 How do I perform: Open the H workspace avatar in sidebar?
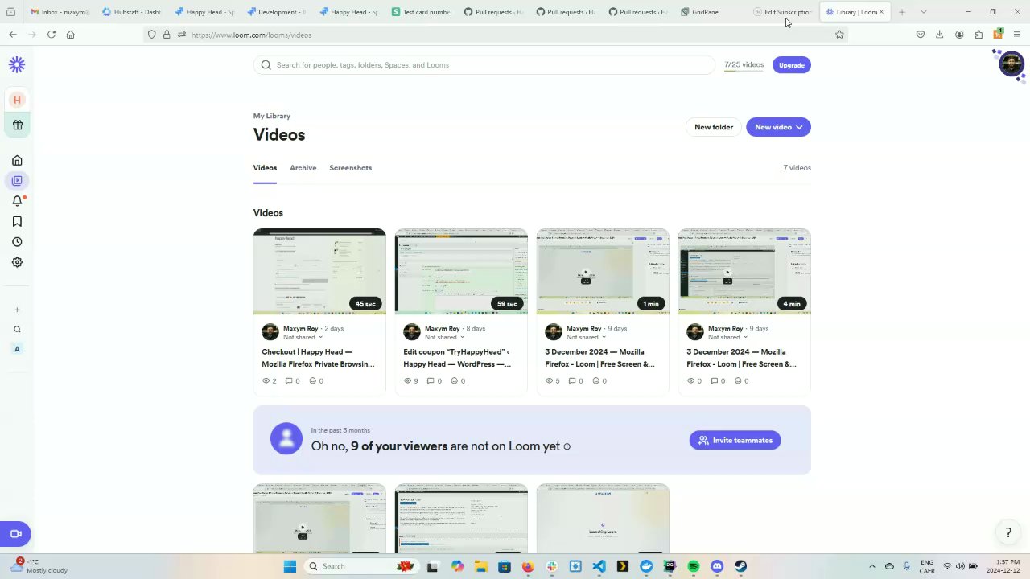tap(17, 100)
